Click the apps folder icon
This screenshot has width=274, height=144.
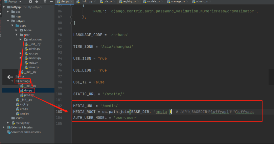pos(17,26)
